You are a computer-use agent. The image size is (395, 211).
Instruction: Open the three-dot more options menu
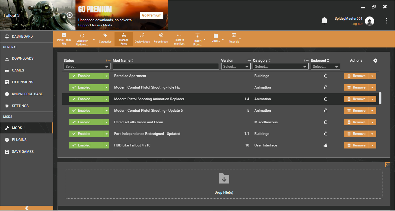[x=387, y=21]
